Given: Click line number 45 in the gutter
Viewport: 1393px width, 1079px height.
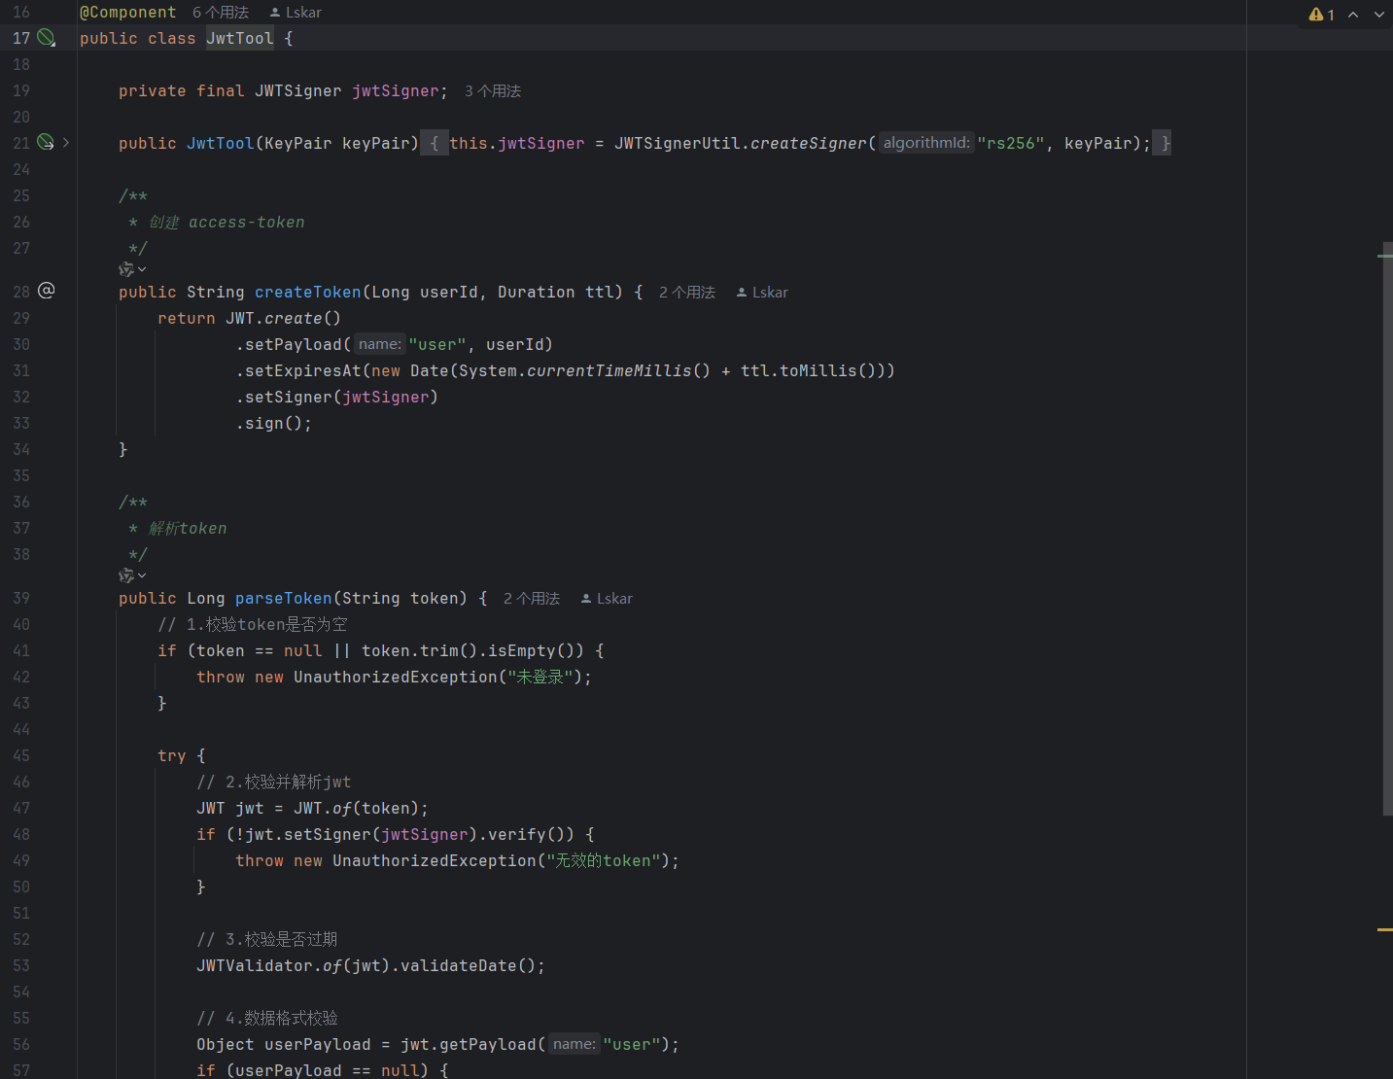Looking at the screenshot, I should pos(21,755).
